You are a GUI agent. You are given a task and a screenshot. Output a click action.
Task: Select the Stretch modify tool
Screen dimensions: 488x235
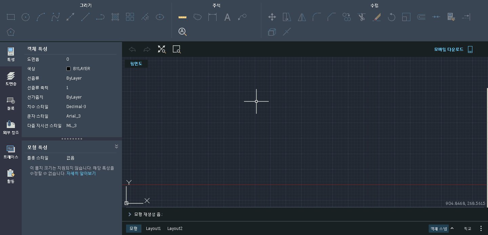click(287, 17)
